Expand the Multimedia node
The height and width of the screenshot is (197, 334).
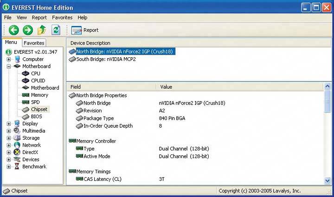pos(8,131)
